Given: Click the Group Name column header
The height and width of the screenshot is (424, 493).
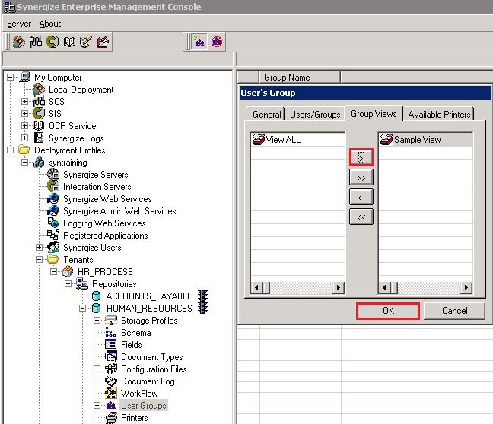Looking at the screenshot, I should point(299,78).
